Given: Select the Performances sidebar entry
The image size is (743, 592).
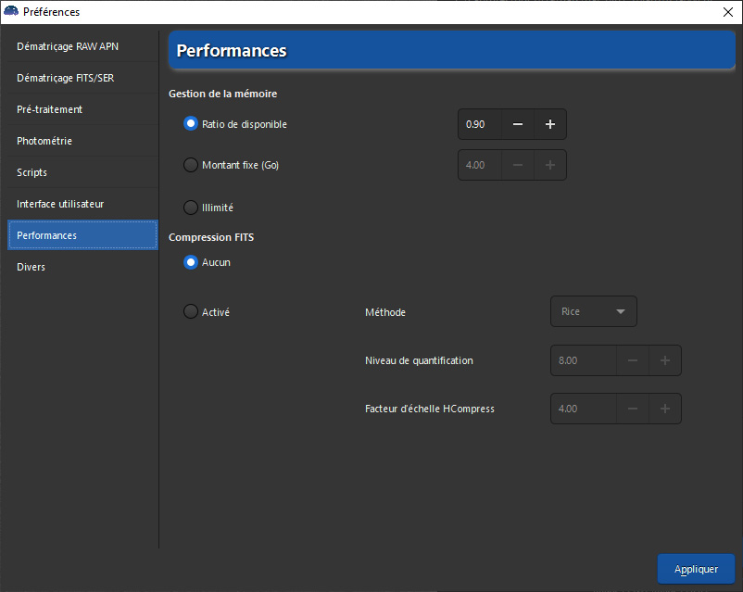Looking at the screenshot, I should 82,235.
